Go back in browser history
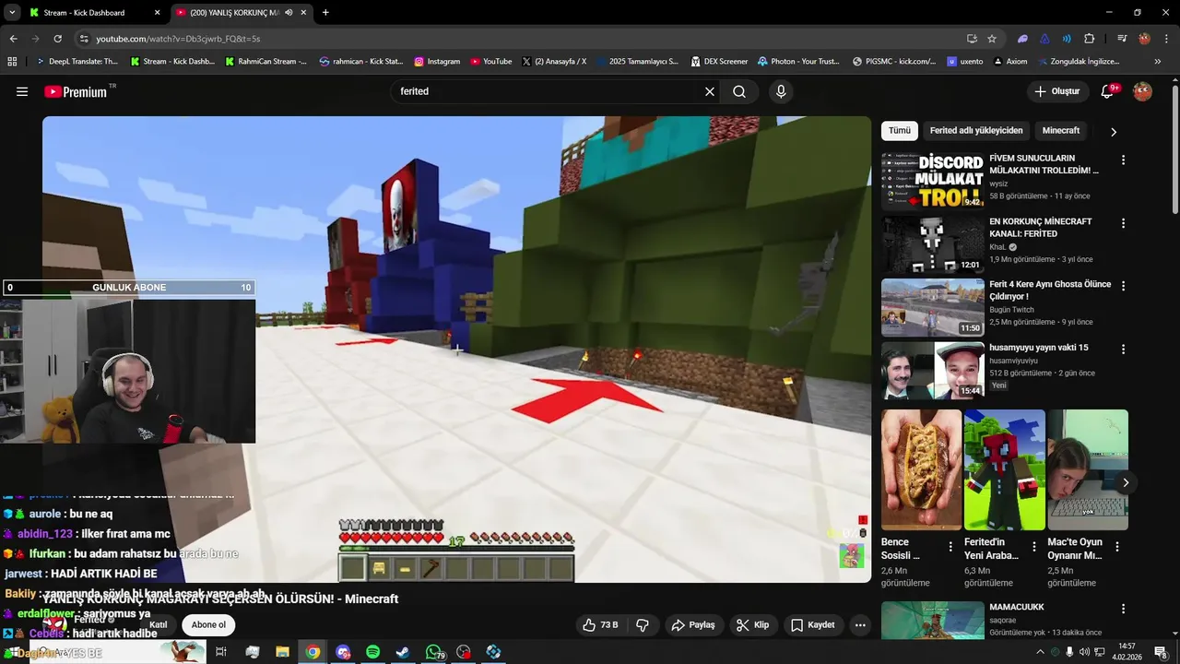The height and width of the screenshot is (664, 1180). click(13, 39)
